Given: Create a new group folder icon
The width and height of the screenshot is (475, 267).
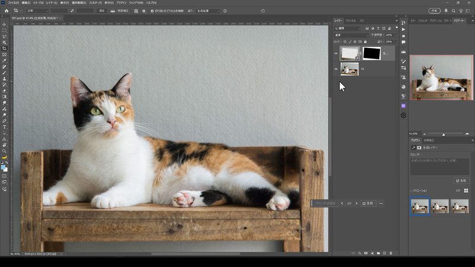Looking at the screenshot, I should pos(378,253).
